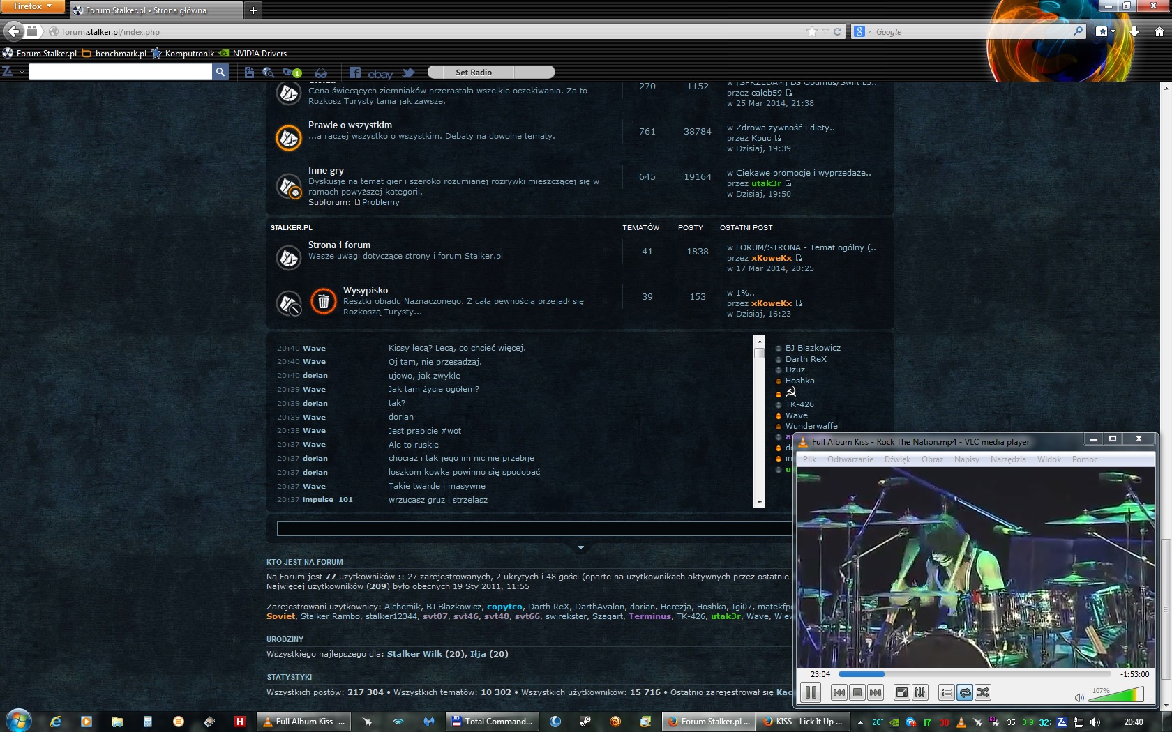
Task: Toggle VLC loop repeat mode
Action: click(965, 692)
